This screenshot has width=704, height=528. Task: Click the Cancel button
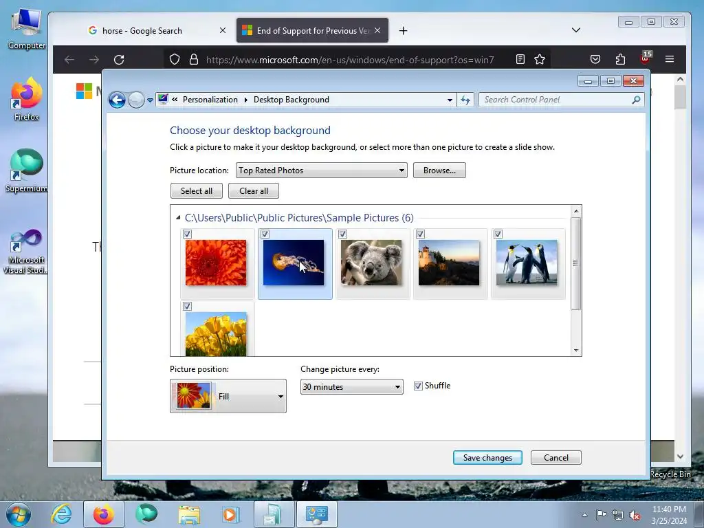555,457
